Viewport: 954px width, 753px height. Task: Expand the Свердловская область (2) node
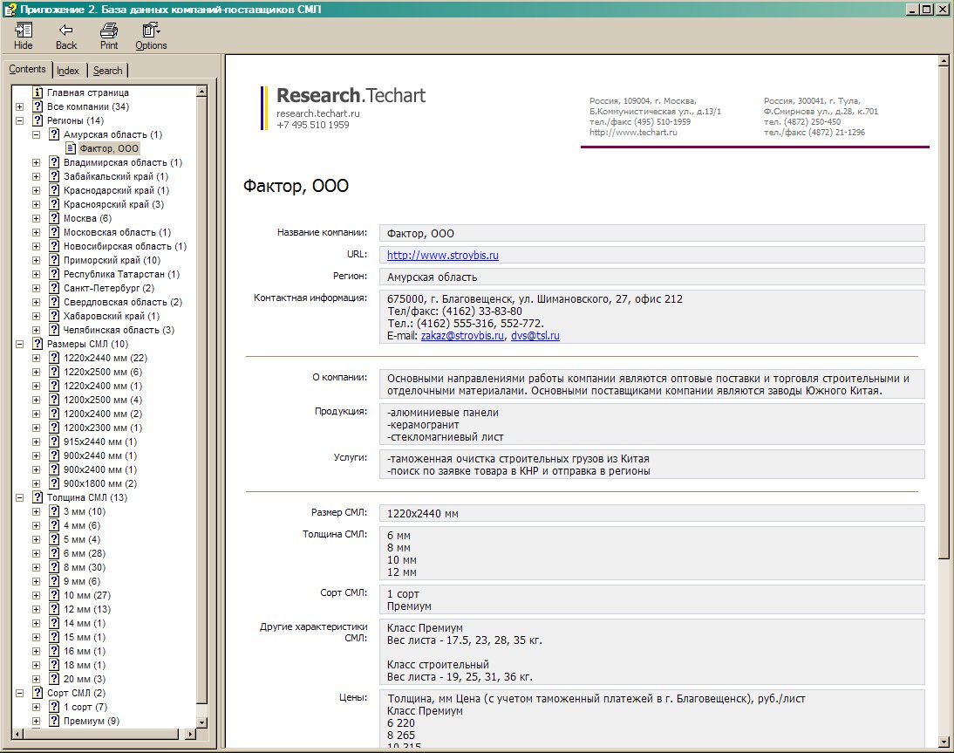36,302
